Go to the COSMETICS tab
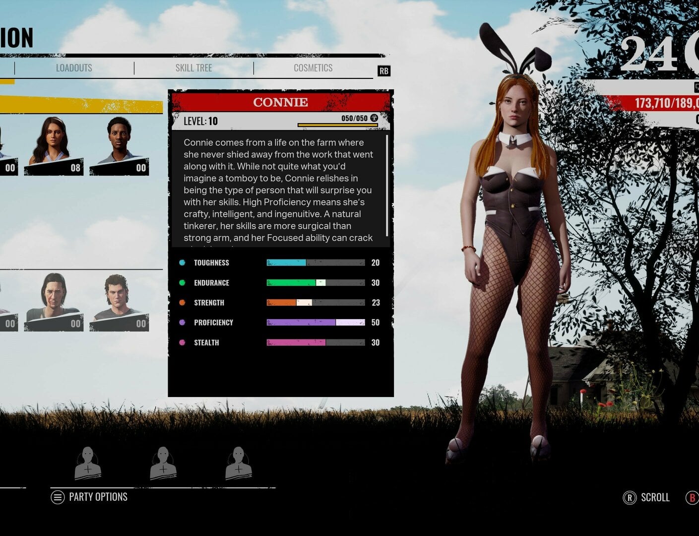 click(x=313, y=68)
